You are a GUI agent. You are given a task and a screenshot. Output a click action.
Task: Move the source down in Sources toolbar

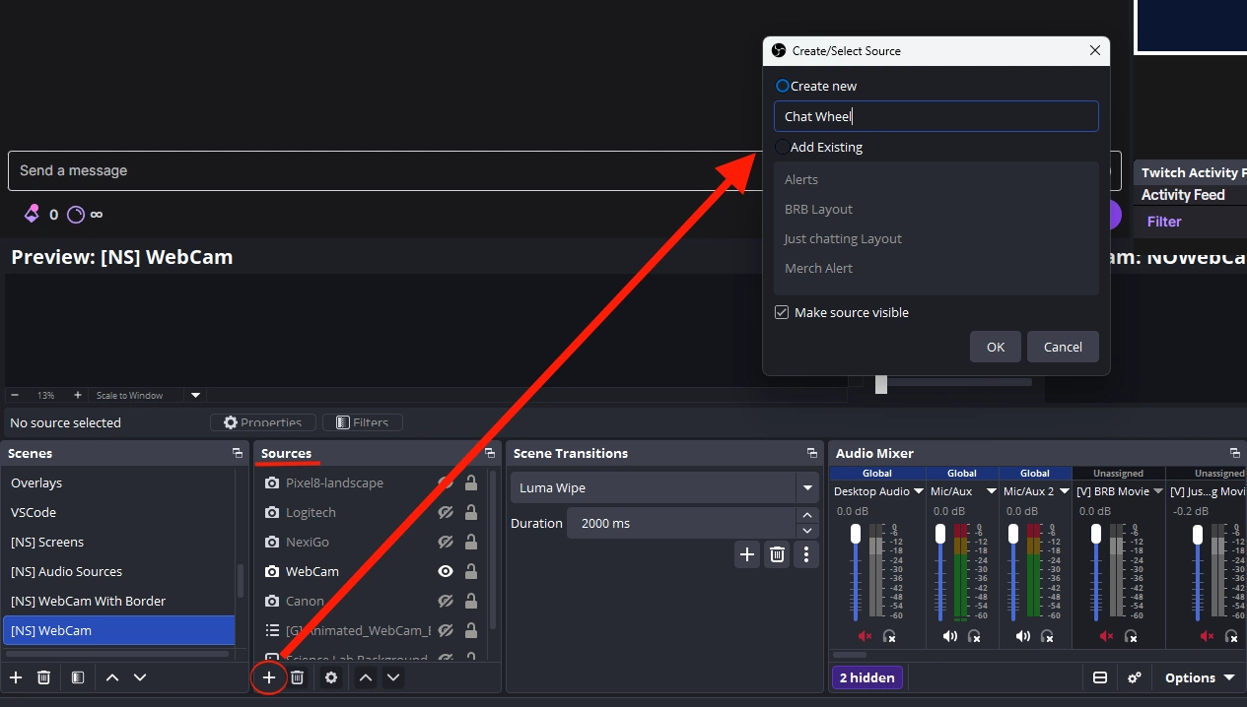393,677
